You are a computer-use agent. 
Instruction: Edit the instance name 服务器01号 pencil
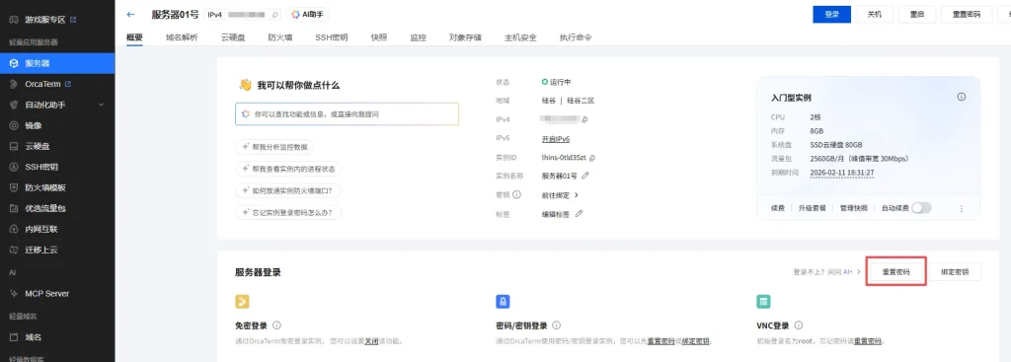tap(584, 176)
